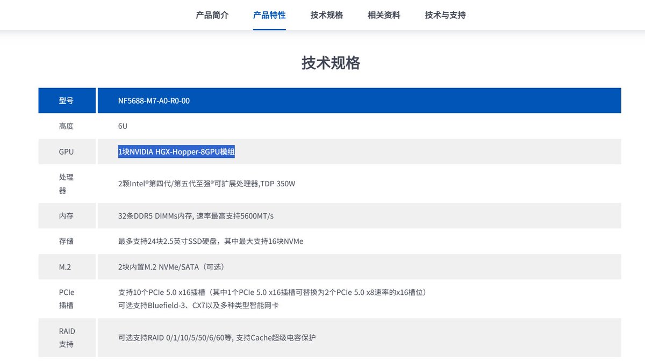This screenshot has height=362, width=645.
Task: Click the 高度 row label
Action: click(67, 126)
